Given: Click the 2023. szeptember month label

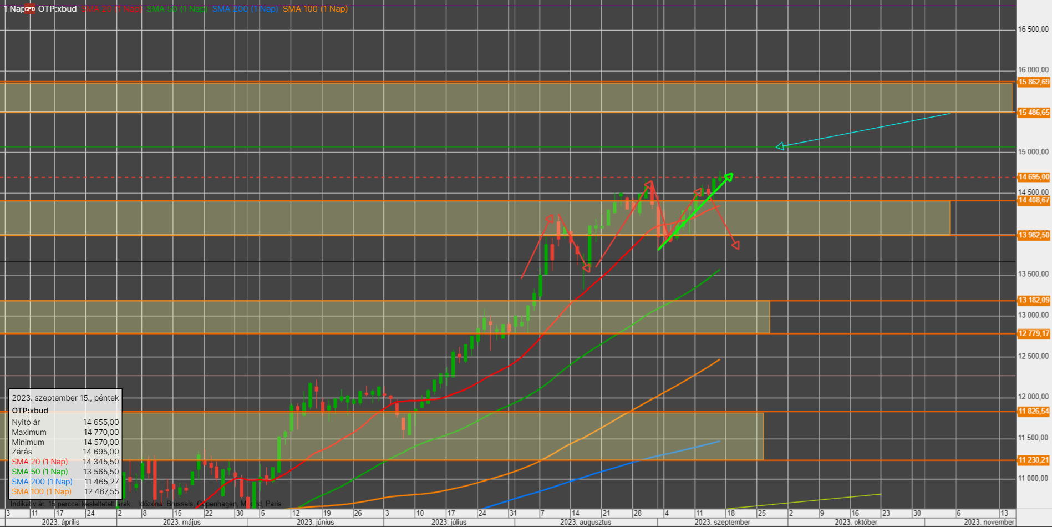Looking at the screenshot, I should point(722,522).
